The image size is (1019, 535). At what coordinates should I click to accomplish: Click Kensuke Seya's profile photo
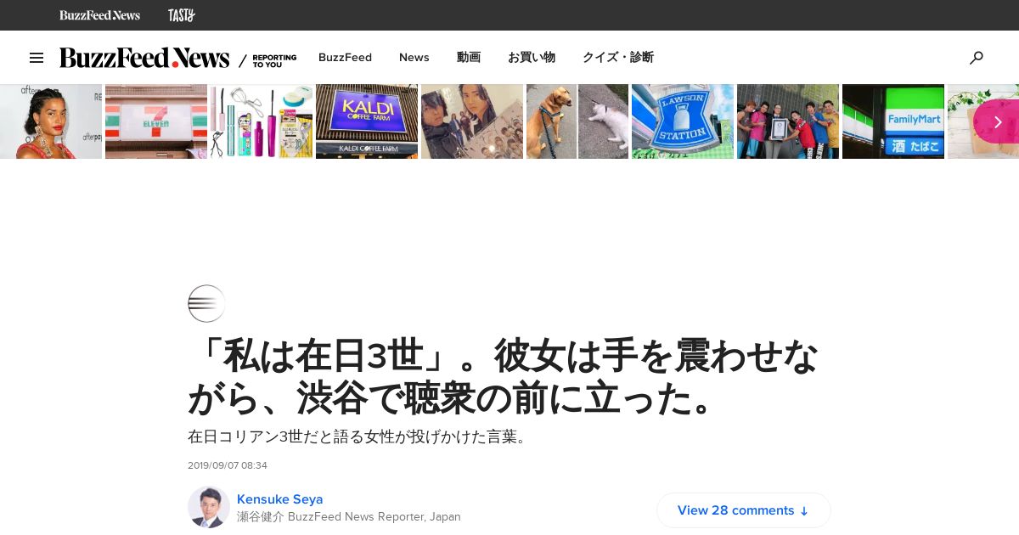click(209, 507)
